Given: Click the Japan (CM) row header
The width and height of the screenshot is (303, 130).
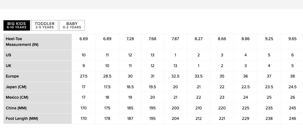Looking at the screenshot, I should 38,87.
